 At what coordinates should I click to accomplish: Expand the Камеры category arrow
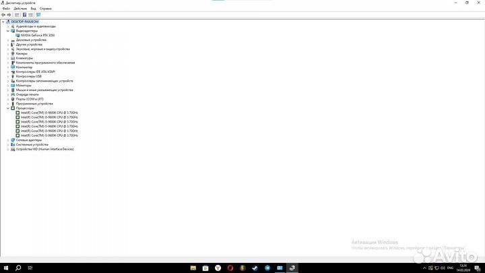coord(8,53)
